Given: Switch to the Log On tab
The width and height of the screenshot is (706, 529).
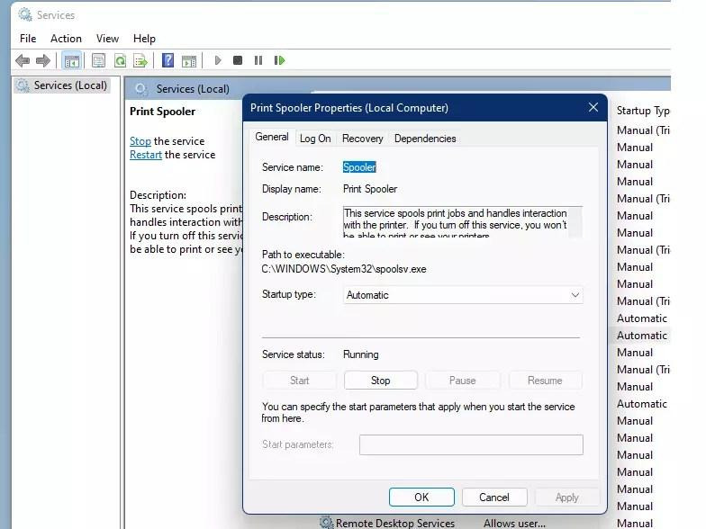Looking at the screenshot, I should coord(315,139).
